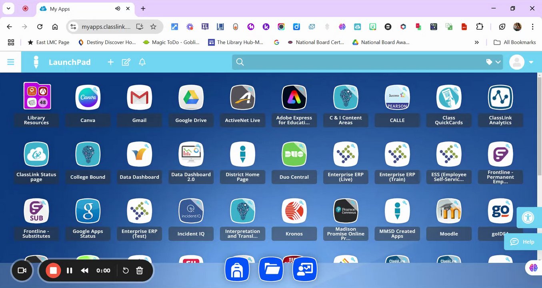Image resolution: width=542 pixels, height=288 pixels.
Task: Bookmark this page with star icon
Action: (153, 27)
